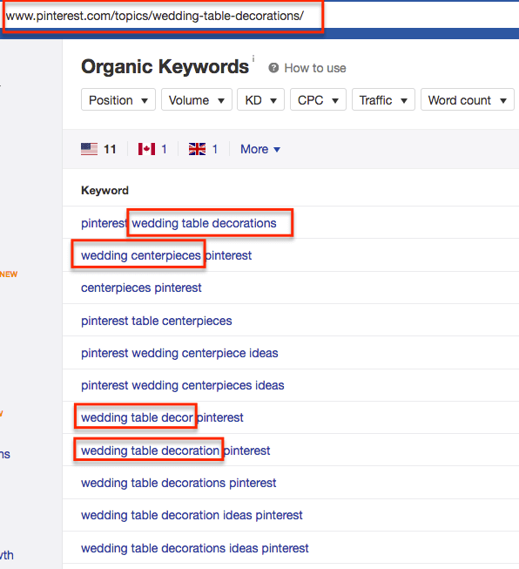The image size is (519, 569).
Task: Open the Traffic filter dropdown
Action: click(383, 100)
